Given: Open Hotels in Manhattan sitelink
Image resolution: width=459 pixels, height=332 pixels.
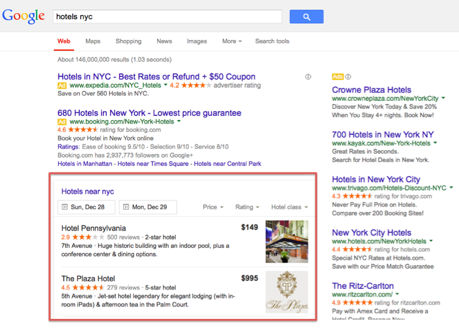Looking at the screenshot, I should [x=85, y=164].
